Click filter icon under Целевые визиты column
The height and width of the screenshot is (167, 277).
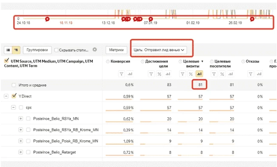183,74
